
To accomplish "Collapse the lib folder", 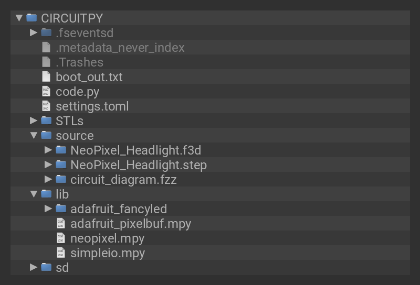I will pos(34,194).
